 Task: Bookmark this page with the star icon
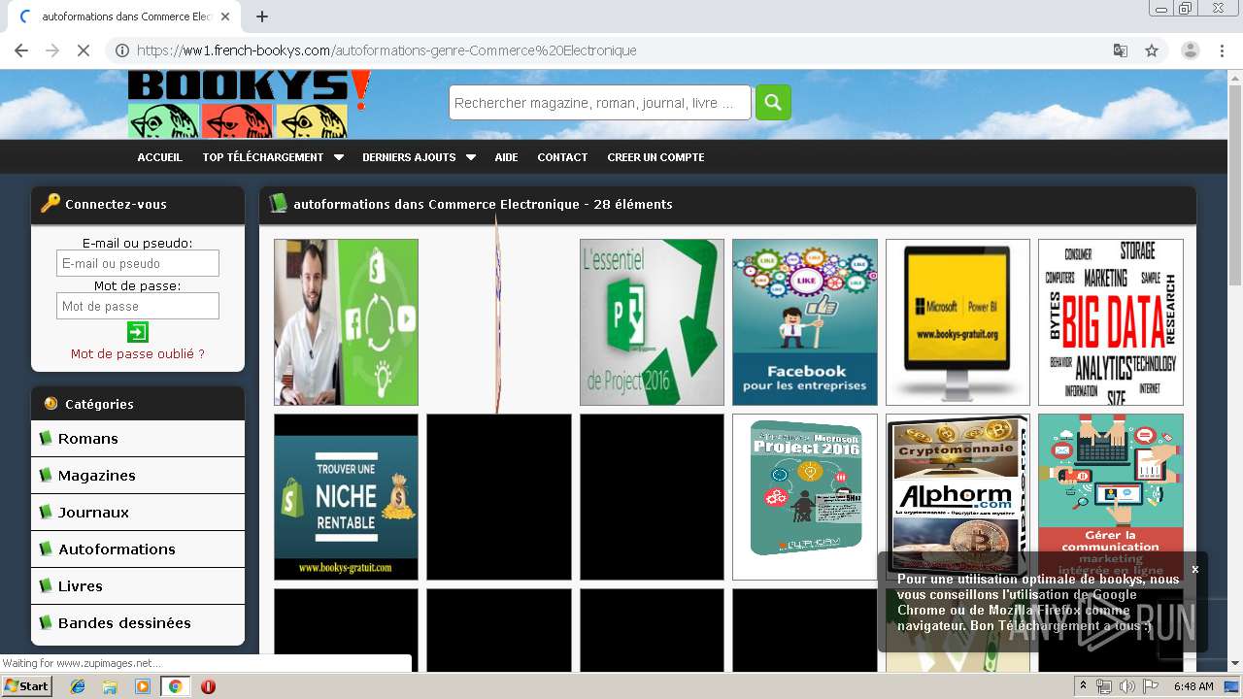[1152, 50]
